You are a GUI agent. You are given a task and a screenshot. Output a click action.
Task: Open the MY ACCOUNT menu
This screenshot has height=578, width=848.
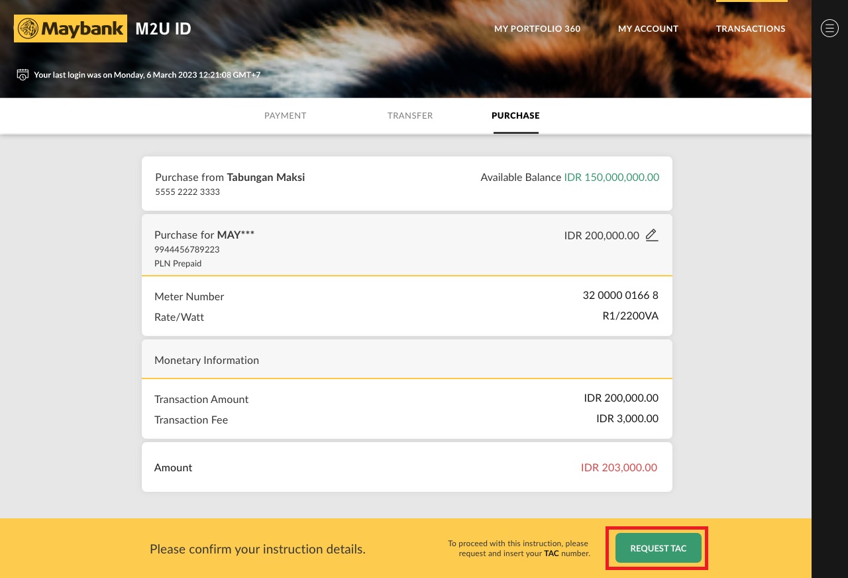pos(648,29)
